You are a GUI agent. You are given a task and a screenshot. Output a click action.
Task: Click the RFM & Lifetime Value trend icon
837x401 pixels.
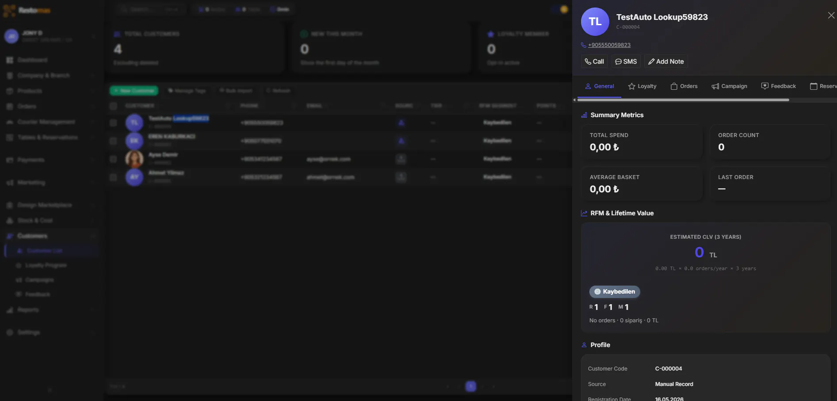pyautogui.click(x=584, y=213)
